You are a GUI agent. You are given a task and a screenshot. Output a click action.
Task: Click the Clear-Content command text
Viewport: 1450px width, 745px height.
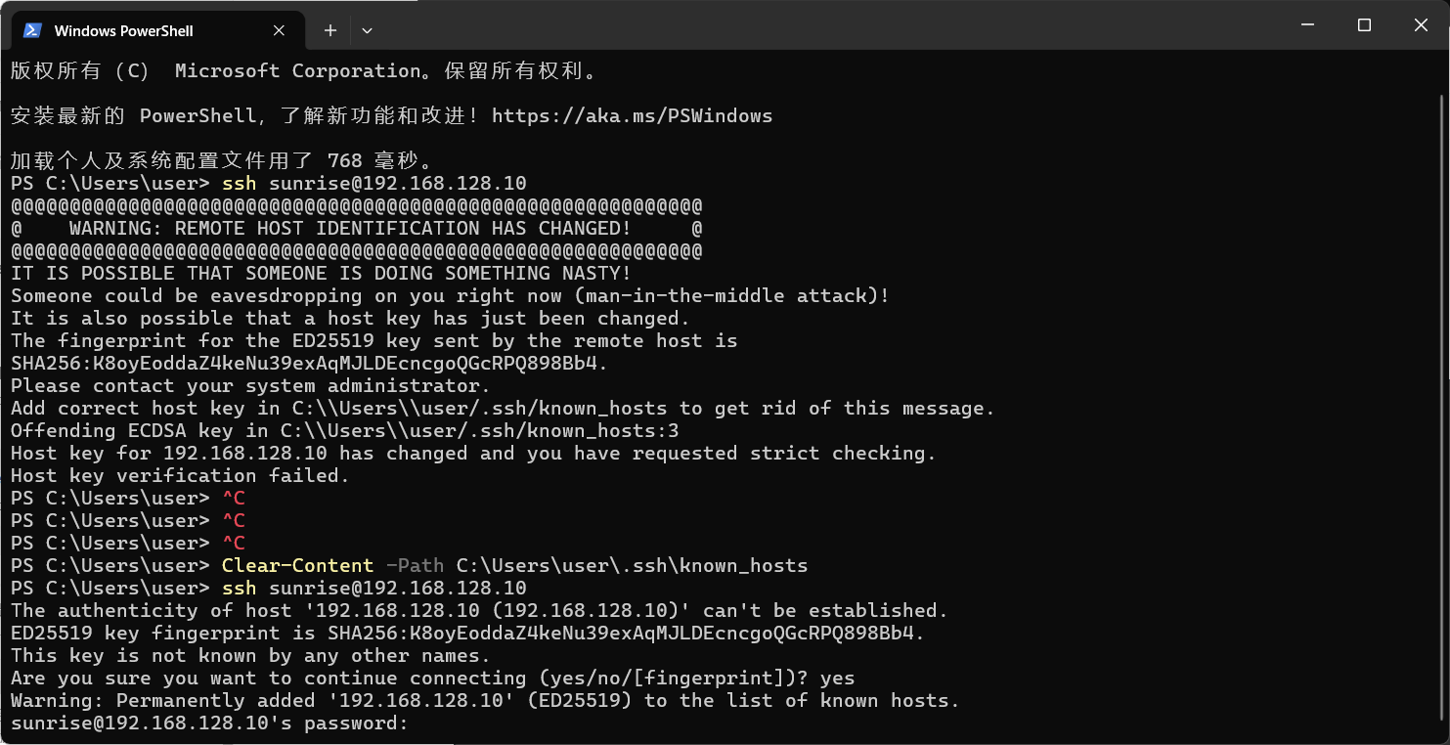297,565
